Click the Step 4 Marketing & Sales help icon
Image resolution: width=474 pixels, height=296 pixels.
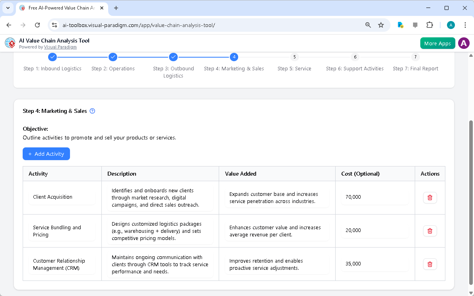(92, 111)
